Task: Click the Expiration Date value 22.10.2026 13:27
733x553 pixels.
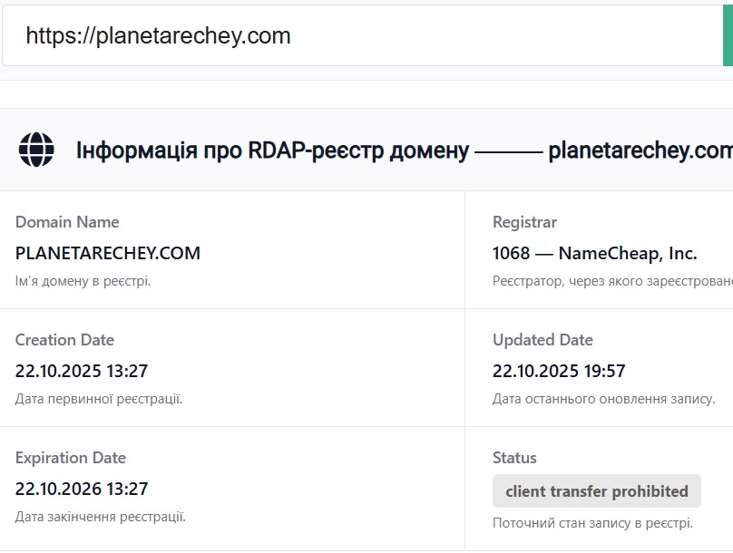Action: (x=82, y=489)
